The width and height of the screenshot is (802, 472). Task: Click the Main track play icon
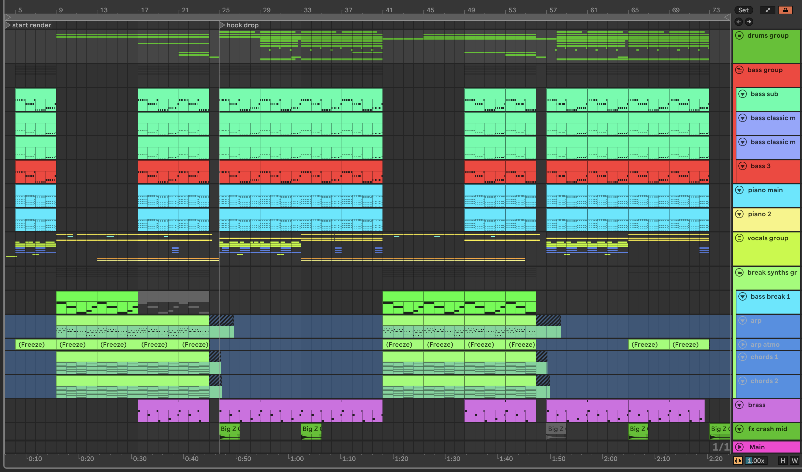click(x=739, y=447)
